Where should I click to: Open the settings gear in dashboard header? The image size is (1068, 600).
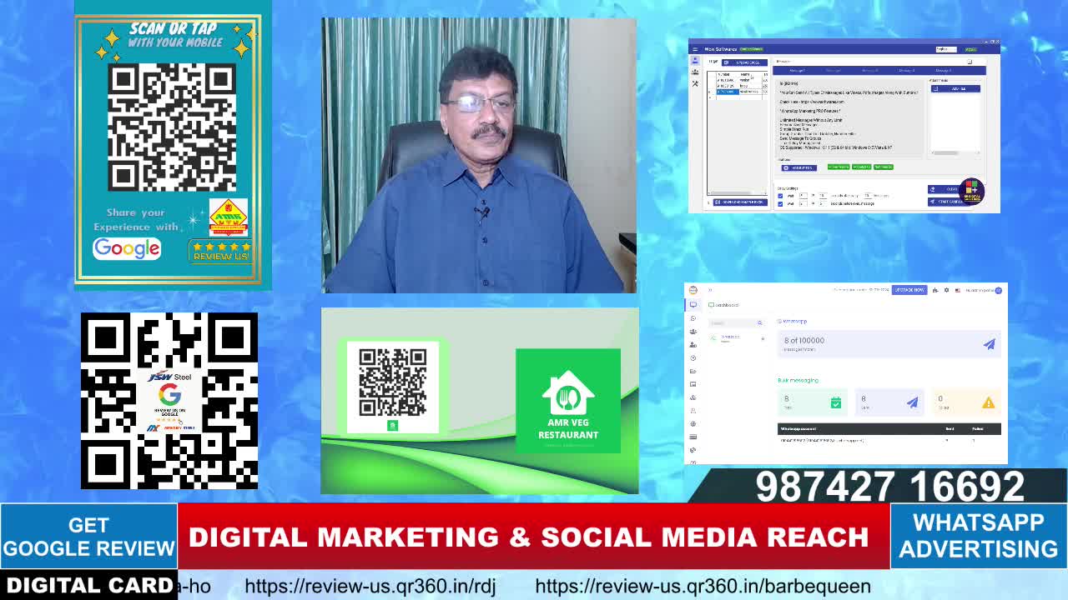pyautogui.click(x=946, y=290)
